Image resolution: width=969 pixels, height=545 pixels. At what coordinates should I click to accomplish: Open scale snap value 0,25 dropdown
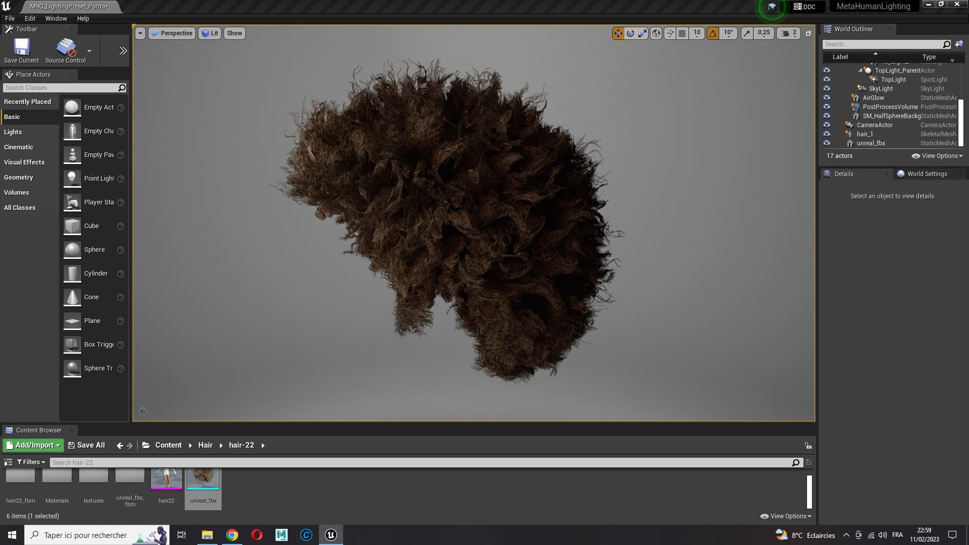pos(763,33)
